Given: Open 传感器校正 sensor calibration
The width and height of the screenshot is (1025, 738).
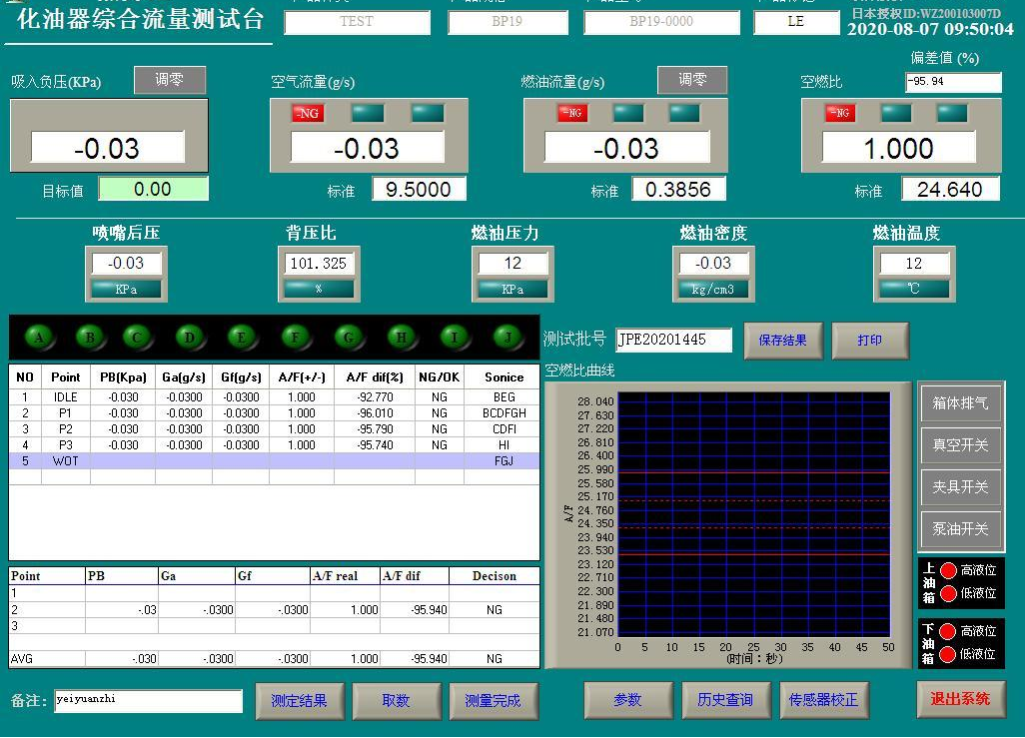Looking at the screenshot, I should [x=823, y=700].
